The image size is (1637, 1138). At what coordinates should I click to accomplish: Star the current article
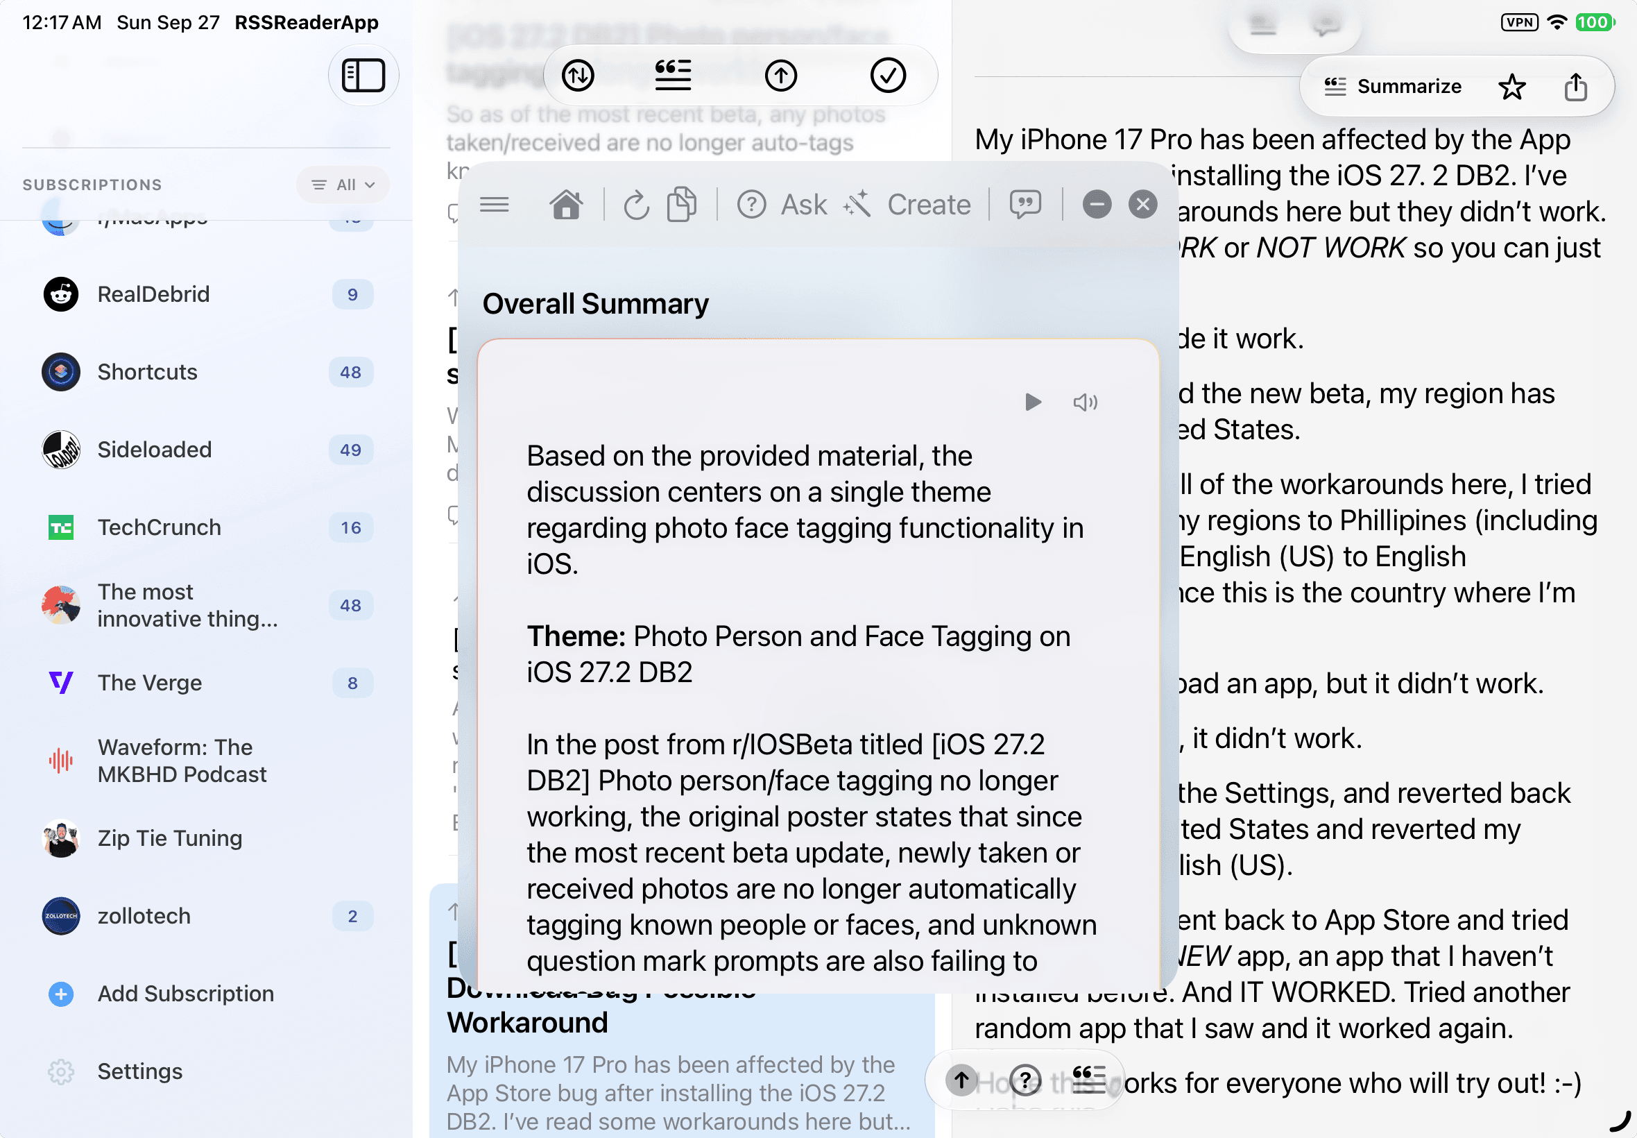(1511, 87)
